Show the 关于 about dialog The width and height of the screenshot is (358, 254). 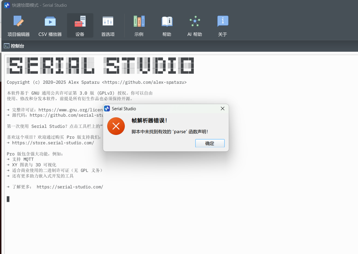[223, 26]
